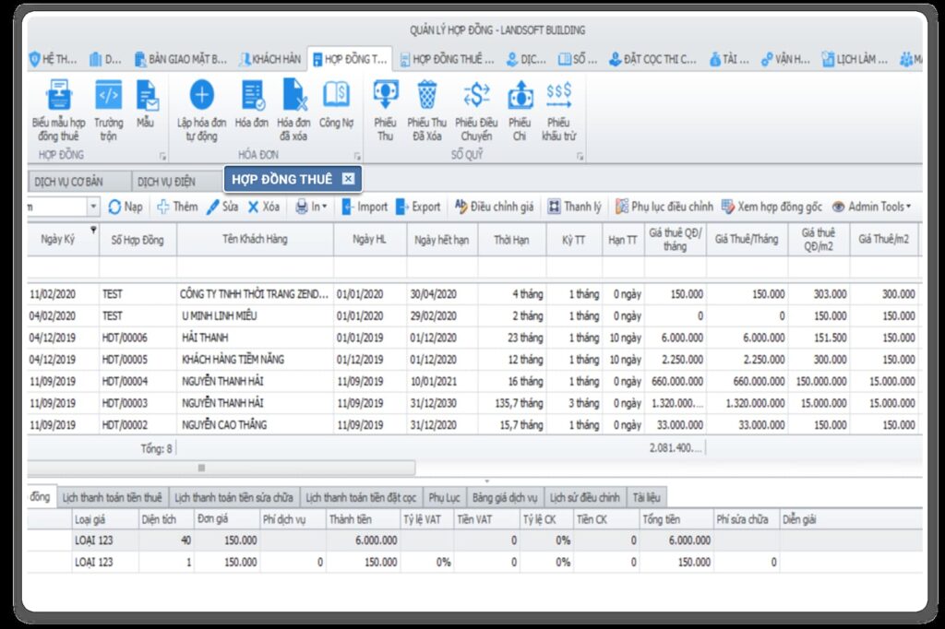945x629 pixels.
Task: Select the Tài liệu tab
Action: pyautogui.click(x=646, y=498)
